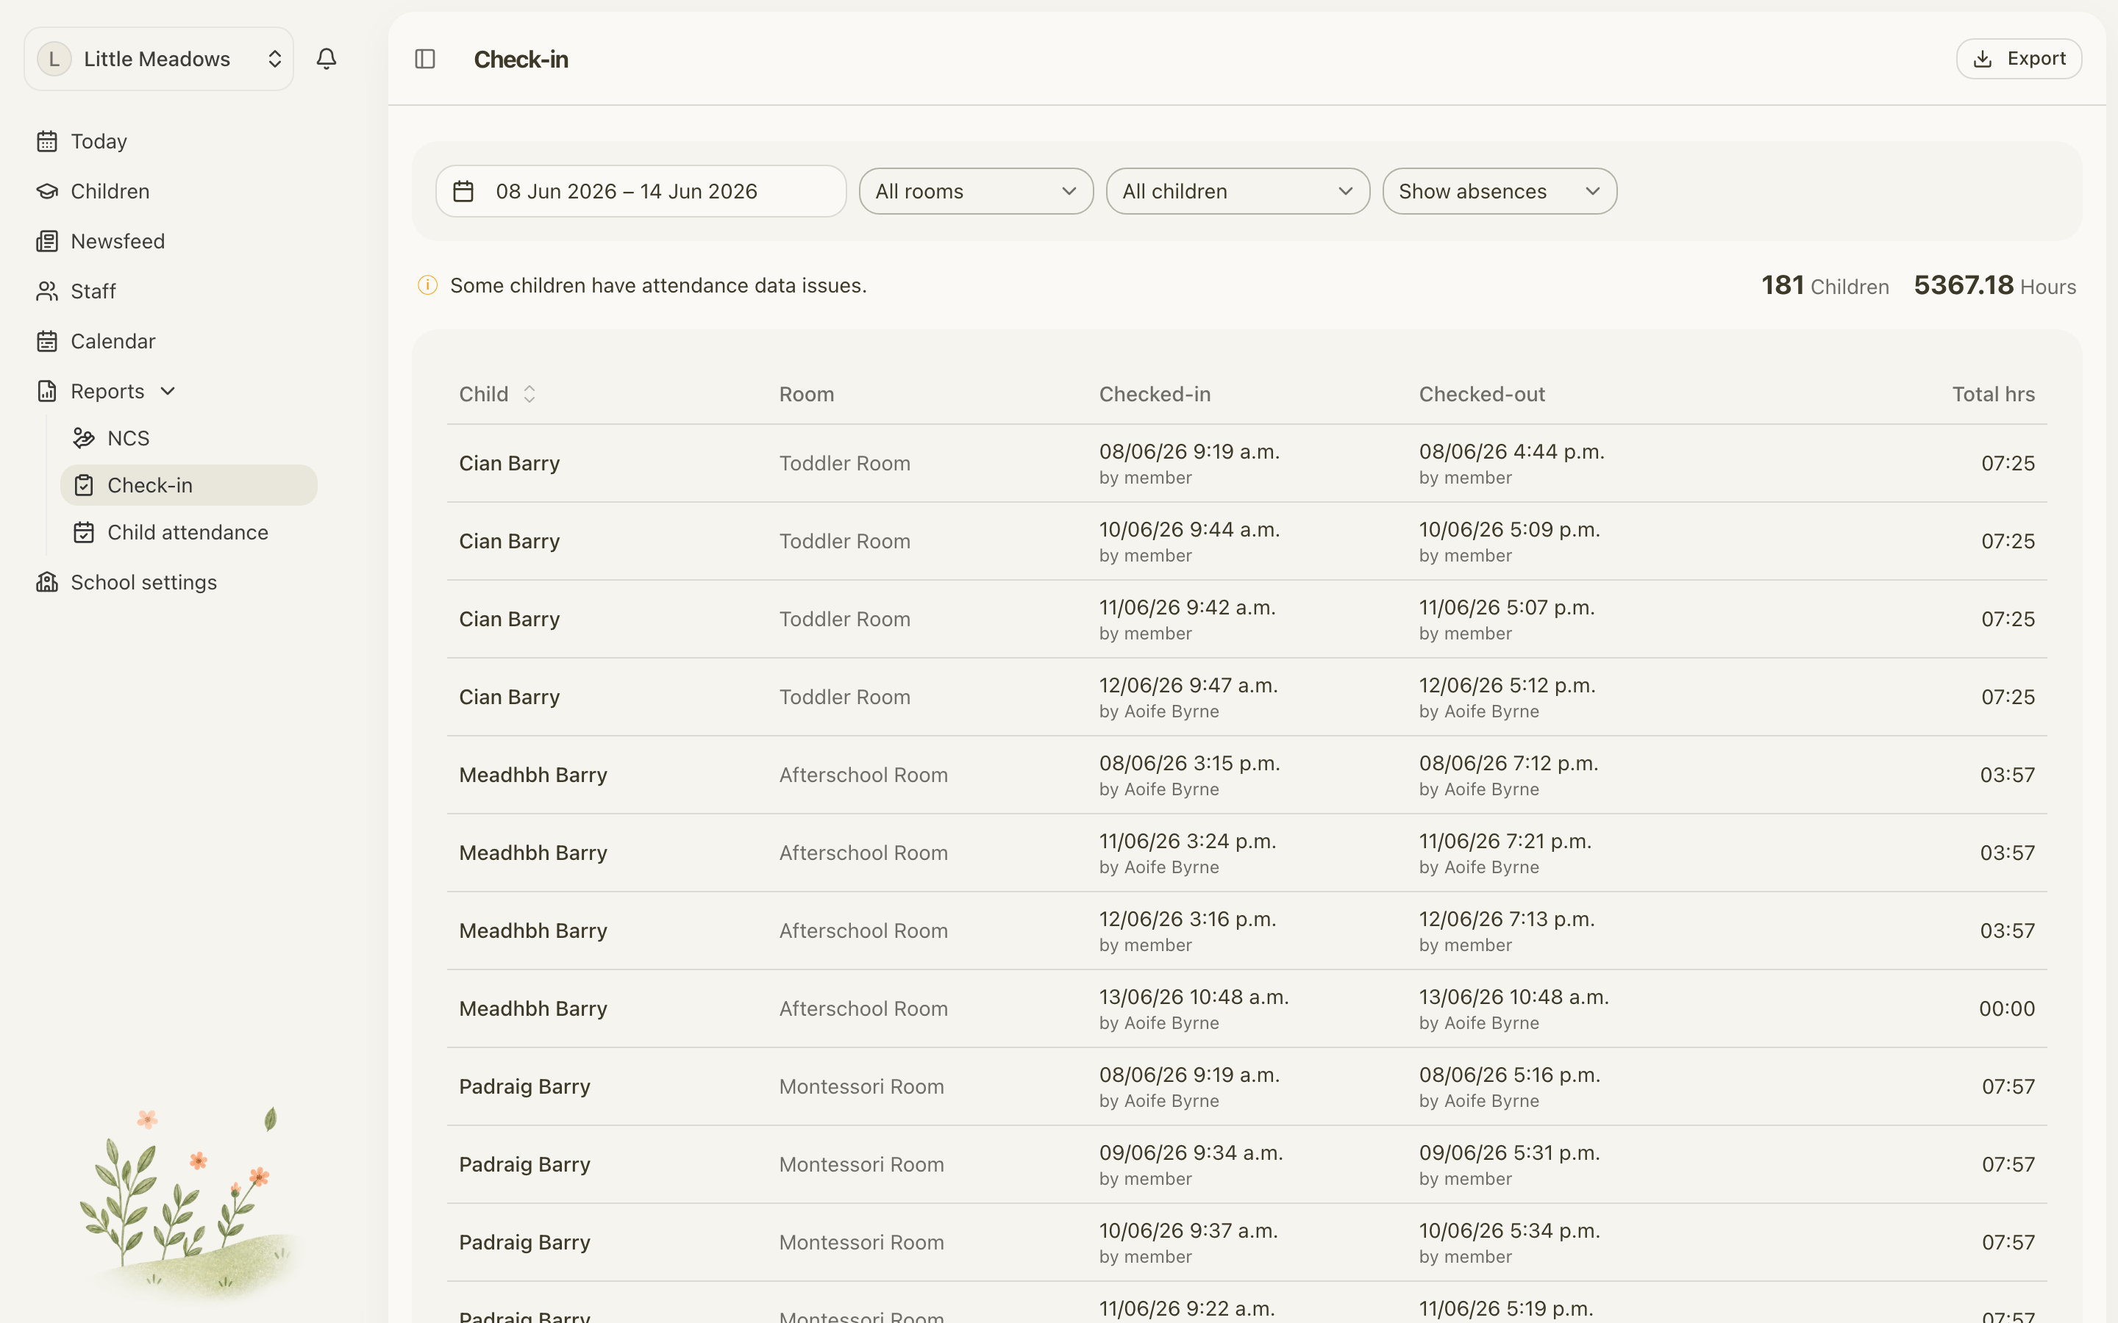The height and width of the screenshot is (1323, 2118).
Task: Click Meadhbh Barry checked-out 13/06/26 10:48 a.m.
Action: pos(1513,997)
